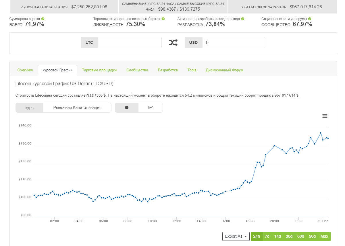The image size is (345, 246).
Task: Switch chart to dot marker mode
Action: click(127, 108)
